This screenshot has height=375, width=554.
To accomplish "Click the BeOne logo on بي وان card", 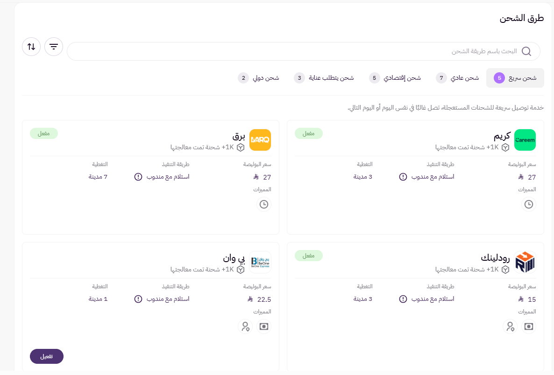I will click(x=260, y=262).
